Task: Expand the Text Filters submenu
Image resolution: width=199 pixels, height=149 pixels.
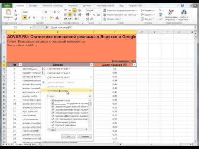Action: 67,91
